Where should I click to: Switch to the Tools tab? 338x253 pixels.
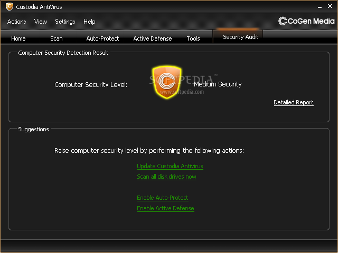193,38
